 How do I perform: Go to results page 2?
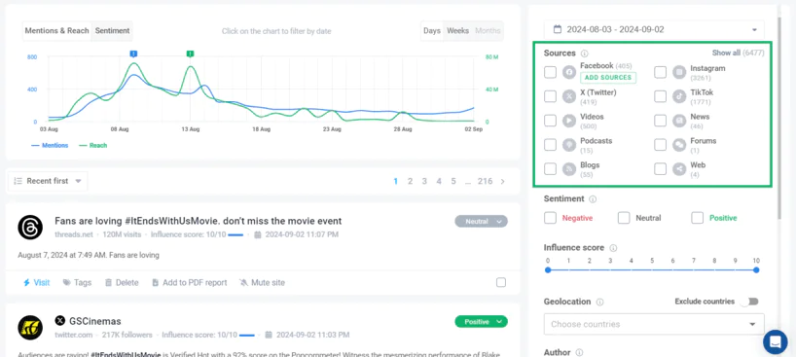point(411,181)
